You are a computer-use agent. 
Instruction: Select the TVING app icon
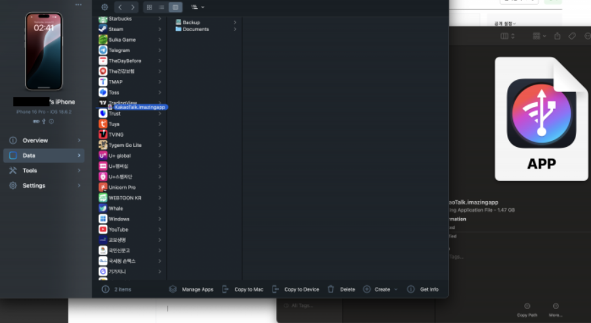[x=103, y=135]
